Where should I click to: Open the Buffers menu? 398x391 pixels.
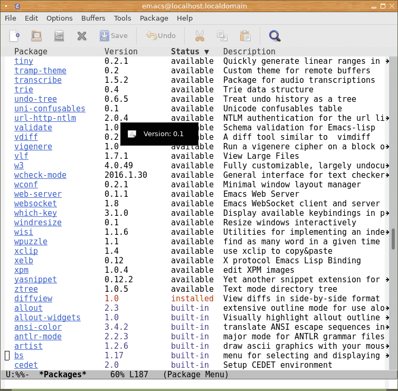pyautogui.click(x=93, y=18)
